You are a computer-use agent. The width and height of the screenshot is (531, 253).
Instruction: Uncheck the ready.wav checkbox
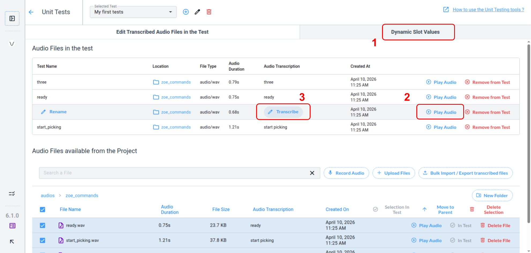point(43,225)
